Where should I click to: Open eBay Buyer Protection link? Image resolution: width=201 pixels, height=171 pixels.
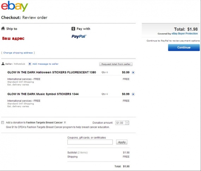(x=184, y=34)
